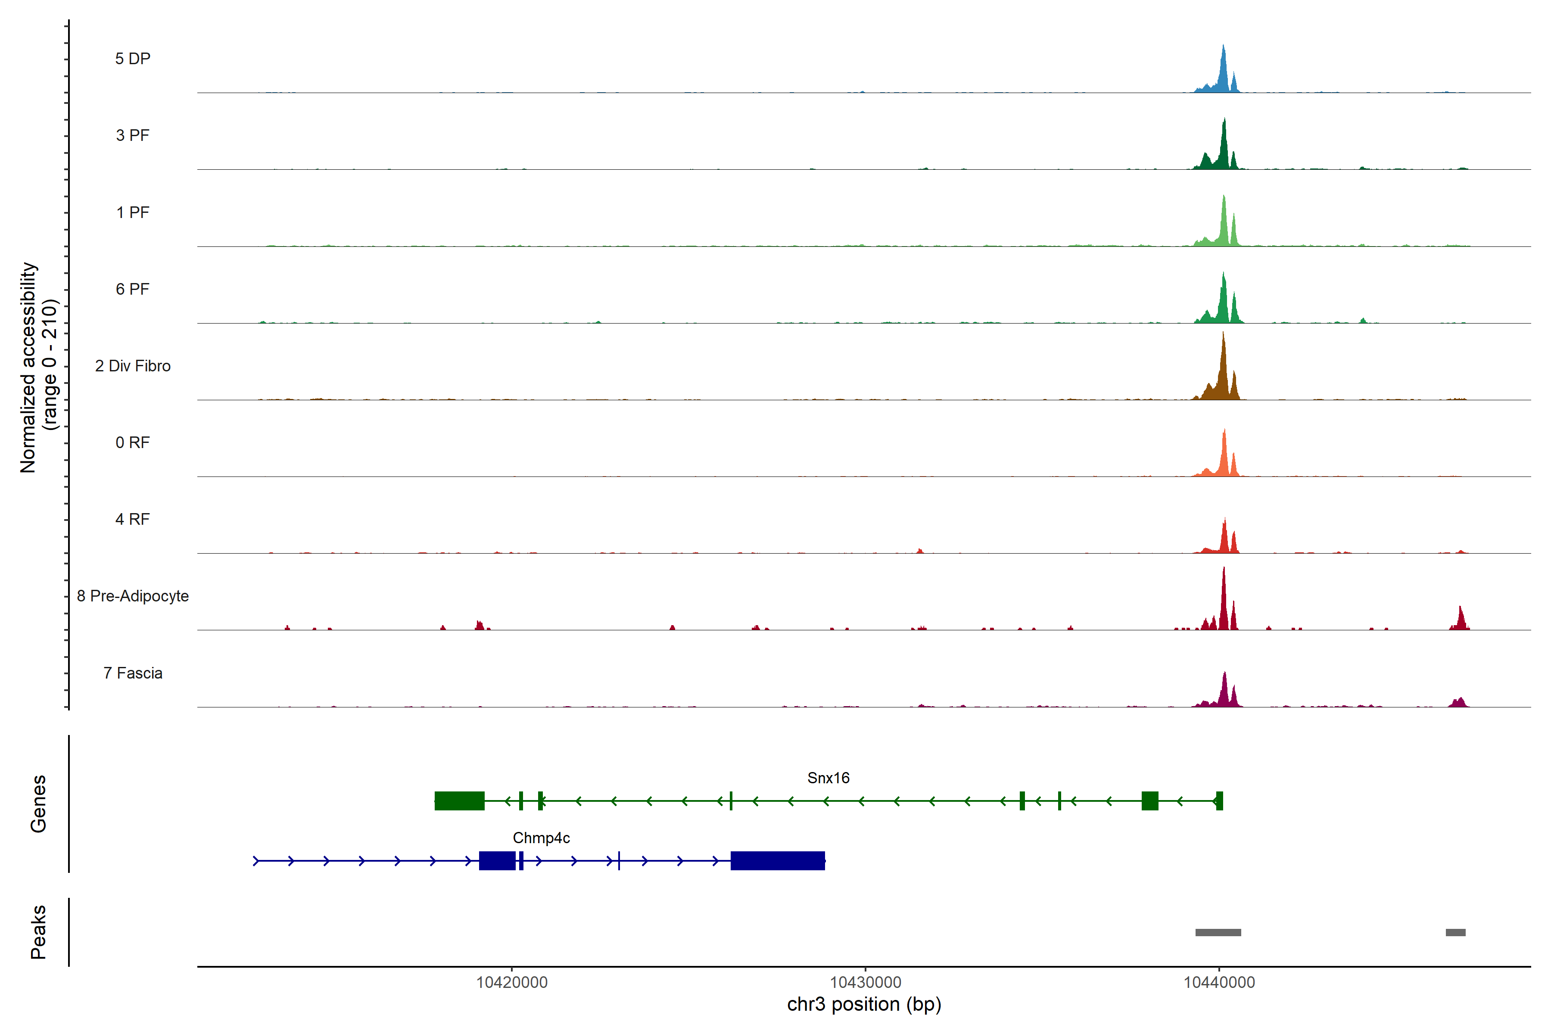
Task: Click the Chmp4c gene name label
Action: [542, 838]
